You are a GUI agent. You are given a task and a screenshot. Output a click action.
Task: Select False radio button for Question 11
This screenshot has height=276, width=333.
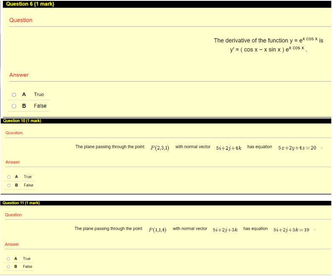tap(8, 267)
